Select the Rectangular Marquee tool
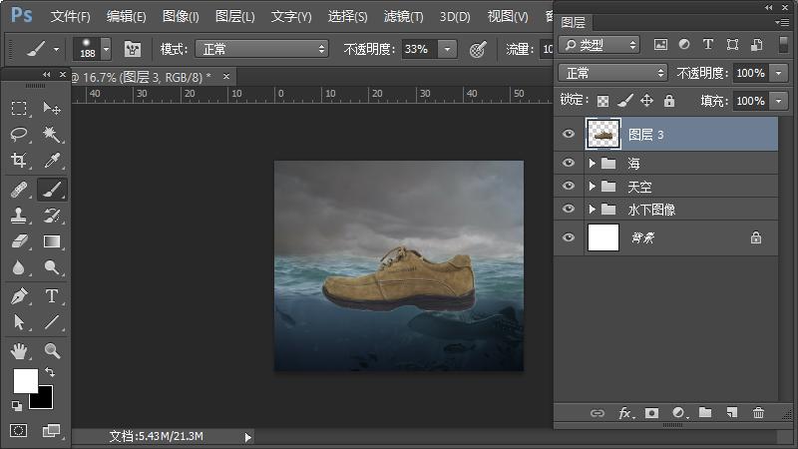Image resolution: width=798 pixels, height=449 pixels. pos(19,108)
